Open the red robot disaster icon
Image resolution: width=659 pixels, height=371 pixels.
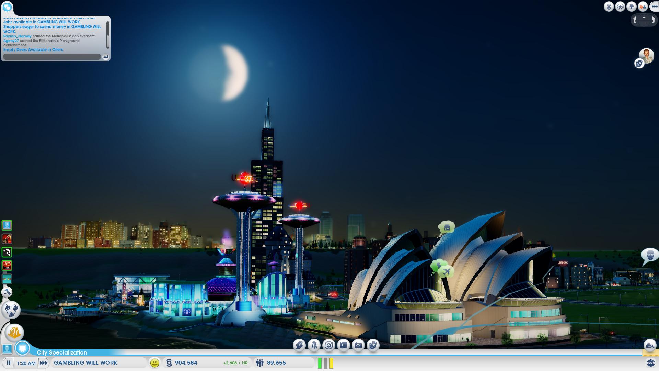[7, 266]
